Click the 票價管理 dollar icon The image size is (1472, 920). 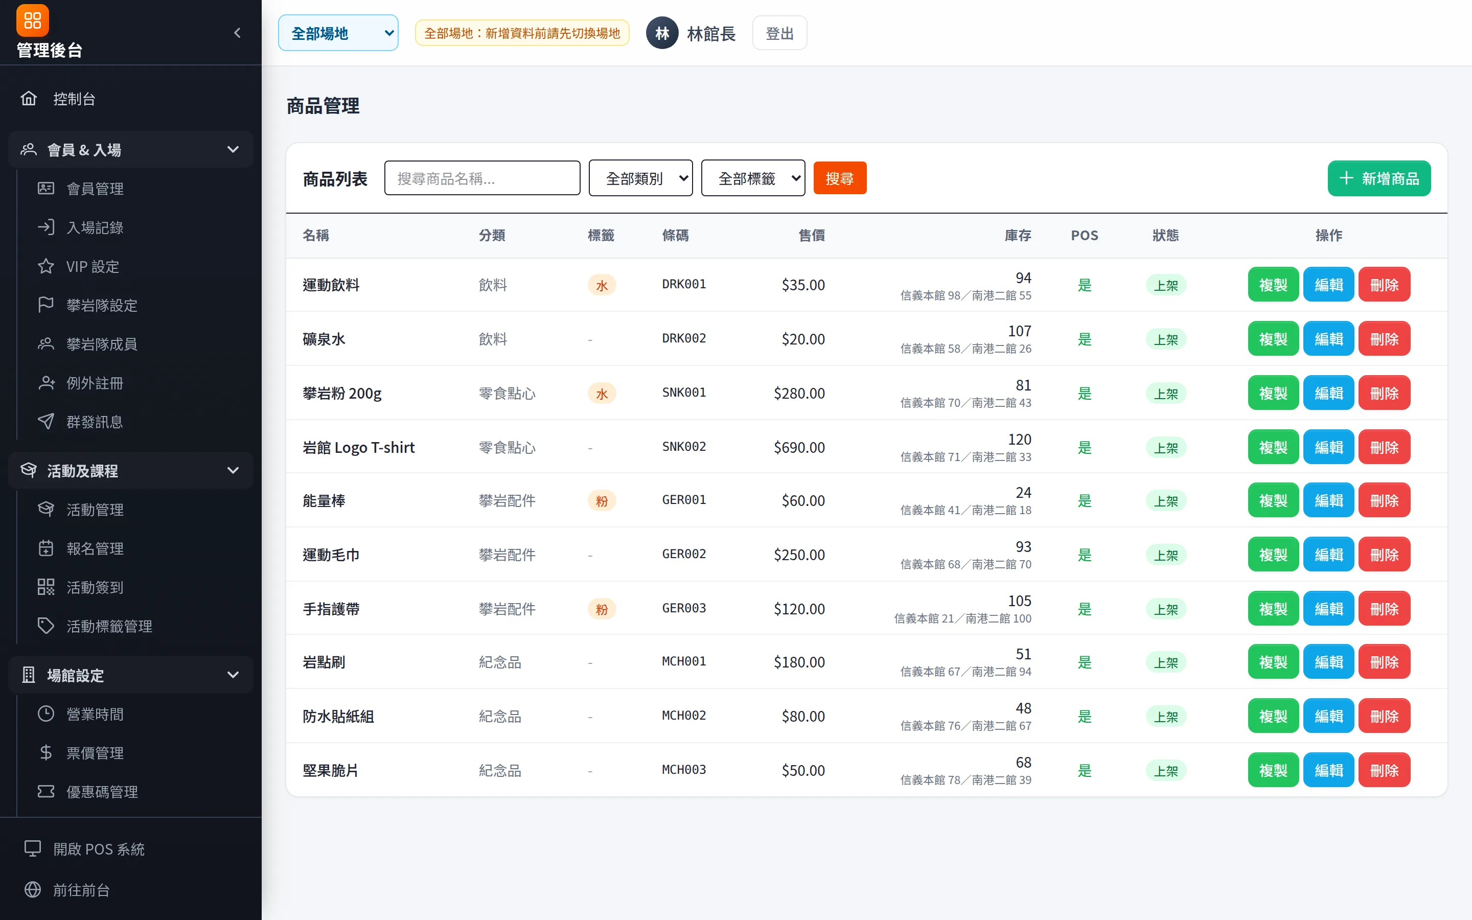pos(45,753)
